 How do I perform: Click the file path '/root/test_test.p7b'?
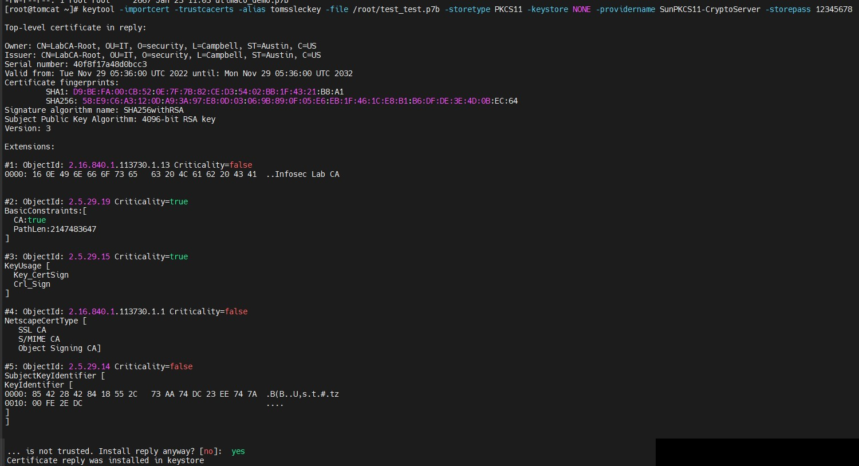[396, 9]
